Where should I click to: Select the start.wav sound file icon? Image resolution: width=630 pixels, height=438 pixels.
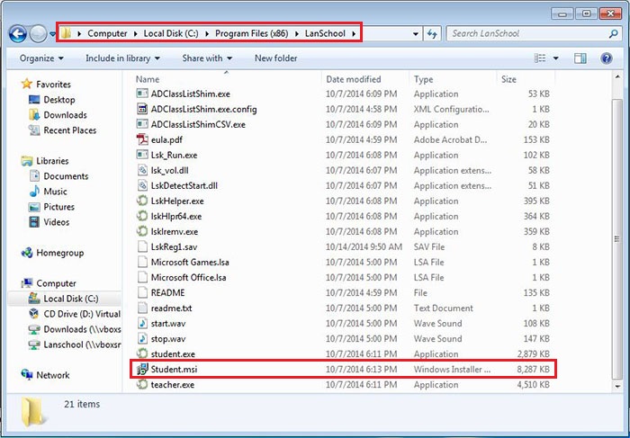pos(142,323)
